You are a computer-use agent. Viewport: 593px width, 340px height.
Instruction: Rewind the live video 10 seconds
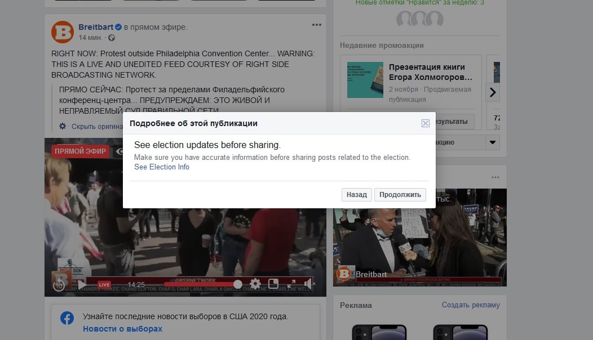pyautogui.click(x=59, y=286)
